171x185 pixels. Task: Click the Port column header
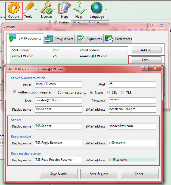point(65,50)
